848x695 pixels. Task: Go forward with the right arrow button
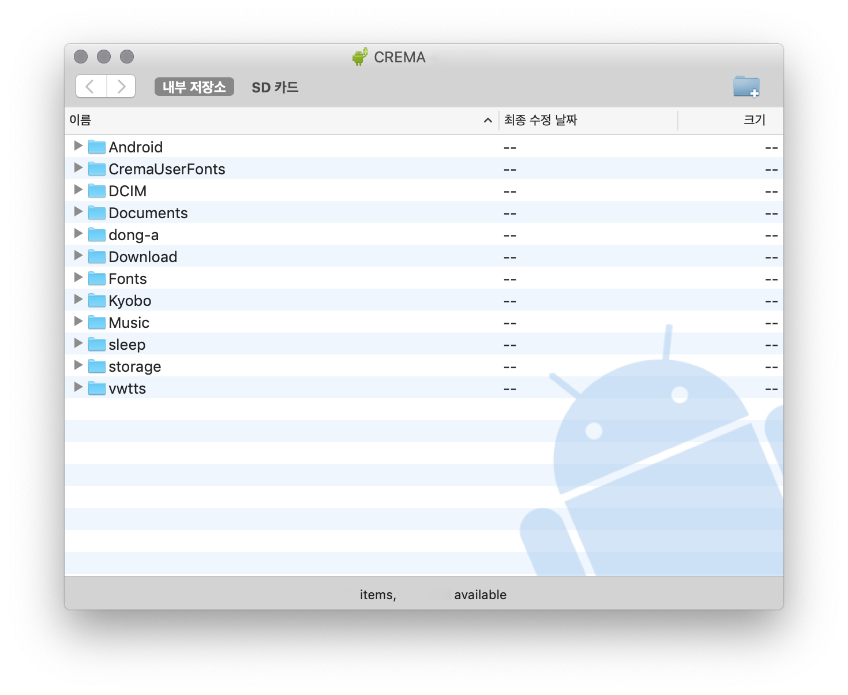pyautogui.click(x=121, y=87)
